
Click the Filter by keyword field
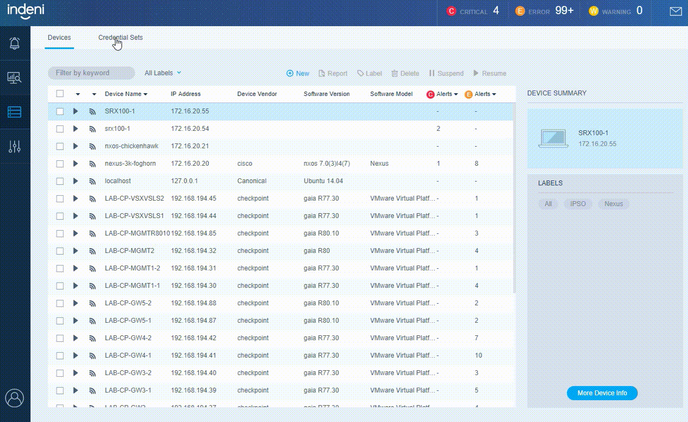pyautogui.click(x=91, y=73)
